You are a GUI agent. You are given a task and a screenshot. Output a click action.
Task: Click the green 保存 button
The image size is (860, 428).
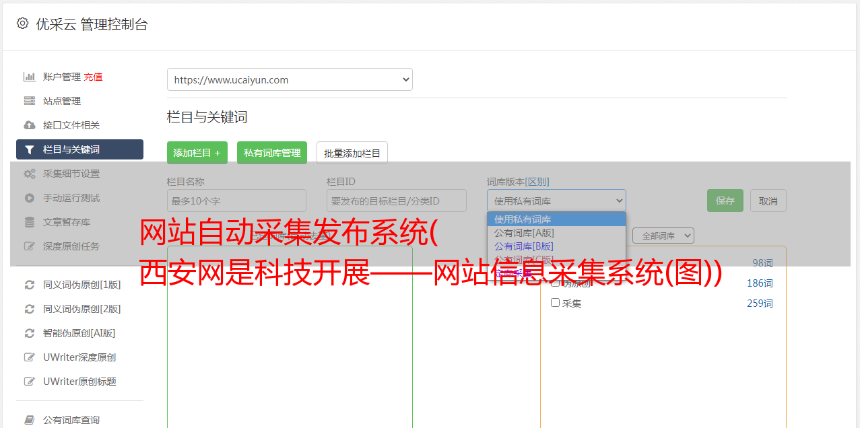point(725,201)
